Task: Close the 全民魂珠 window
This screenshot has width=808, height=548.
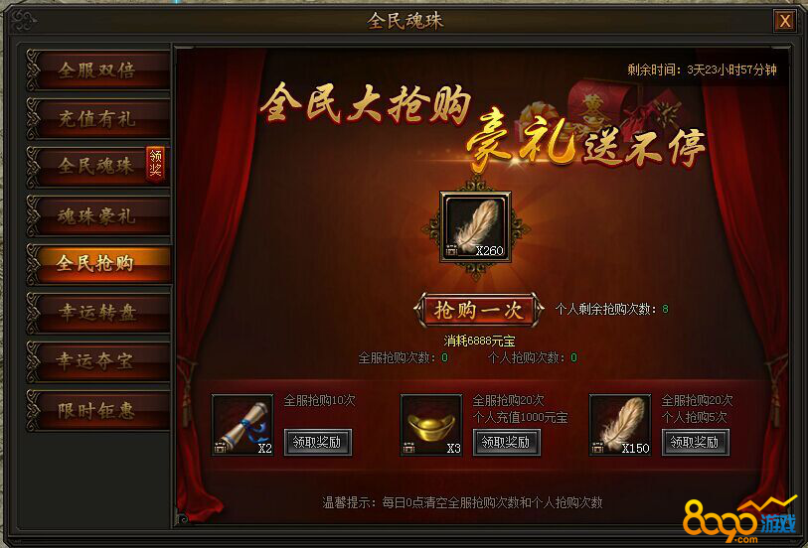Action: tap(784, 21)
